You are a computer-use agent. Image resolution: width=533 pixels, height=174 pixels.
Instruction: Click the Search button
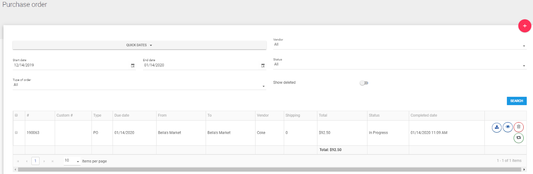(516, 101)
